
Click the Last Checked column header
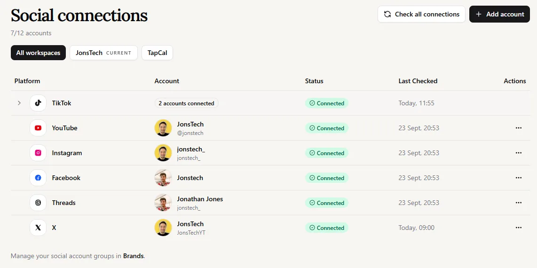pos(418,81)
